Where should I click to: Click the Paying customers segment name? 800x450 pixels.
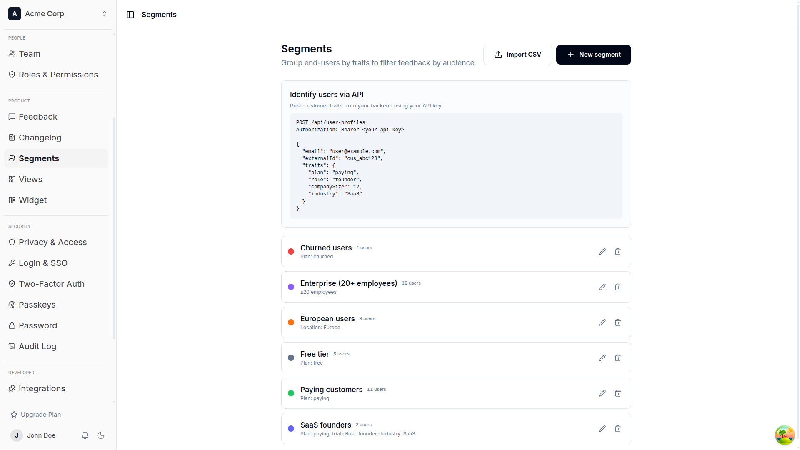point(331,390)
